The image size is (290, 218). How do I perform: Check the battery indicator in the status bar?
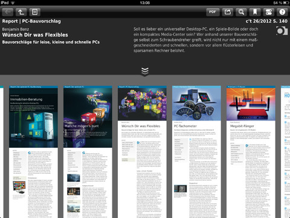pyautogui.click(x=286, y=3)
